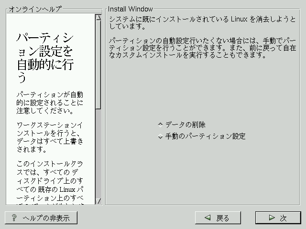Viewport: 306px width, 229px height.
Task: Hide help with the ヘルプの非表示 button
Action: tap(41, 218)
